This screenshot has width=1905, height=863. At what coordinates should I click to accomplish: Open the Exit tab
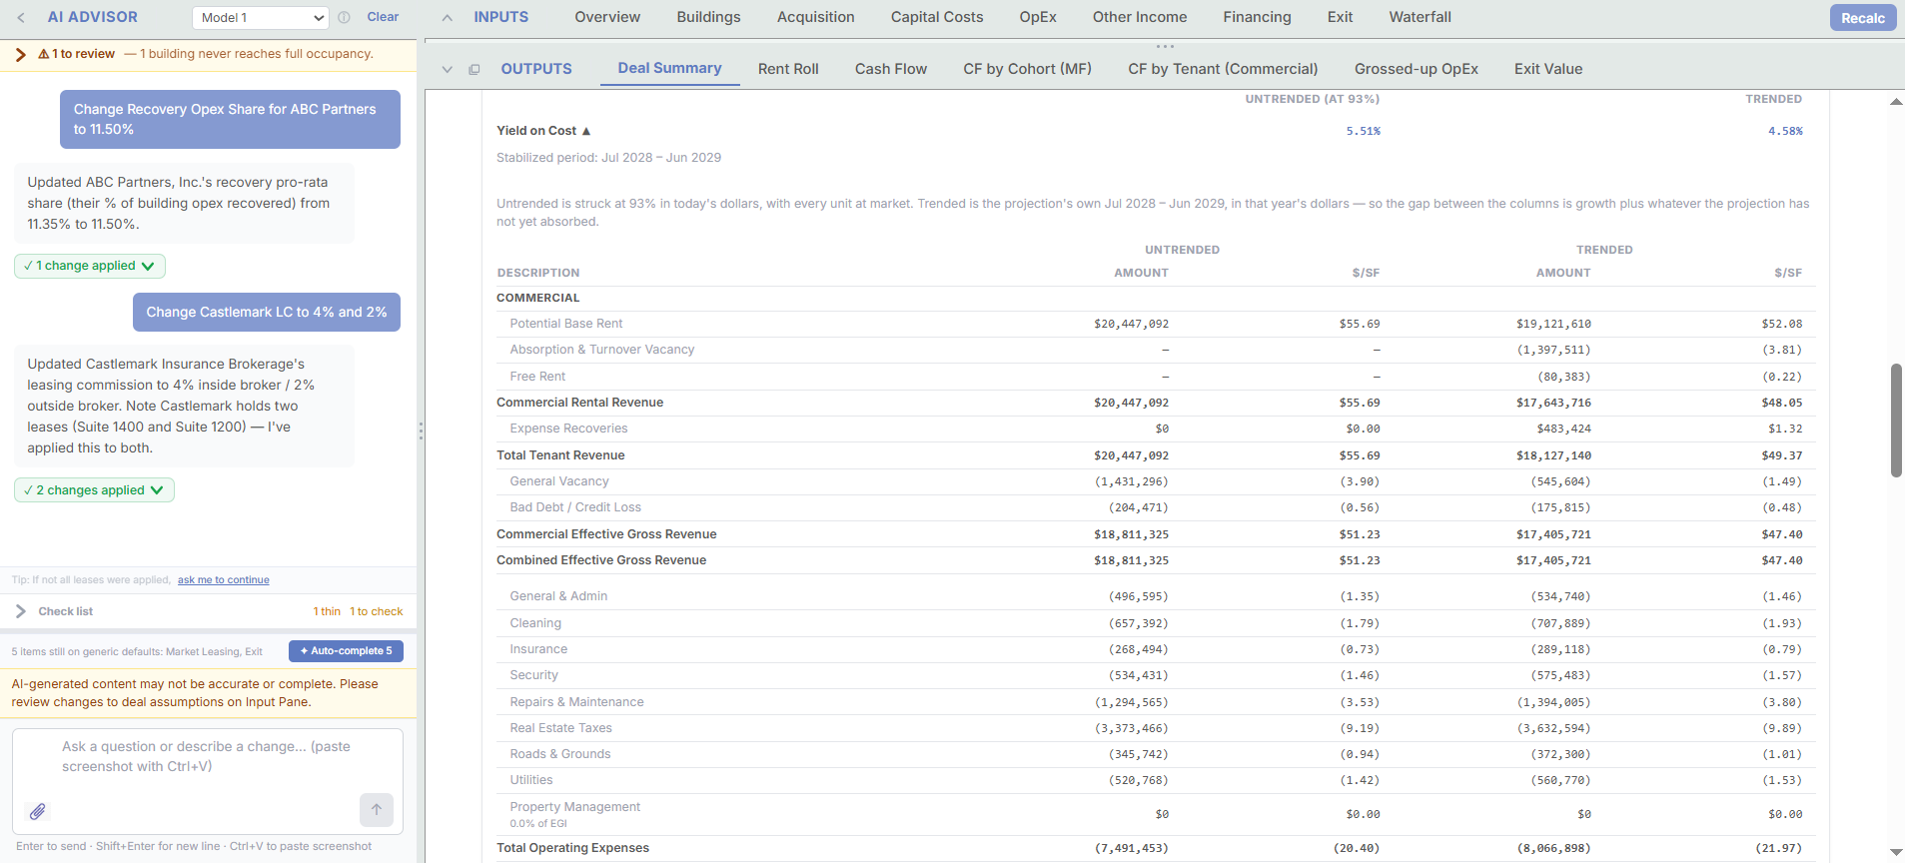coord(1340,17)
